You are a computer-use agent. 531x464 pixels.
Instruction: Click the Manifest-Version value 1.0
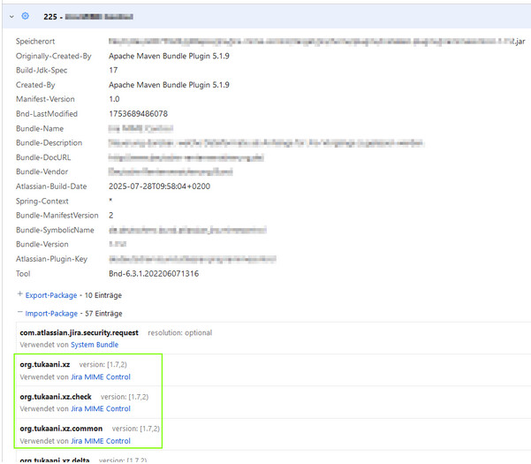point(114,99)
